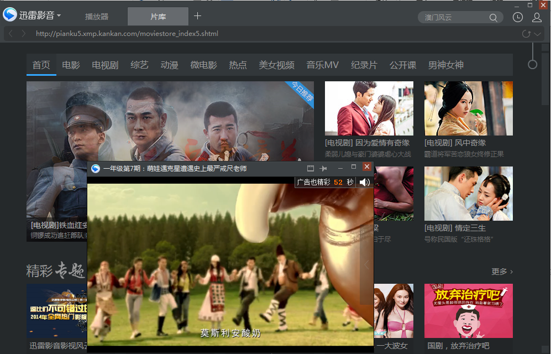Open the 放弃治疗吧 topic thumbnail
The width and height of the screenshot is (551, 354).
coord(469,311)
